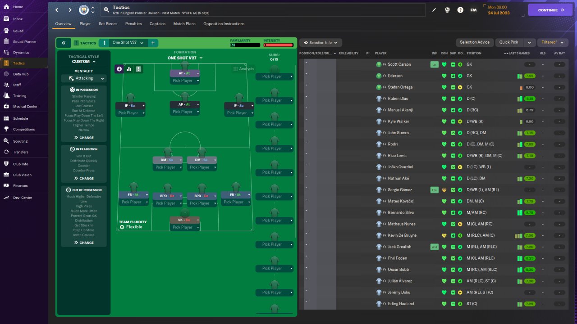Add a new tactic with plus button
Image resolution: width=577 pixels, height=324 pixels.
tap(153, 43)
